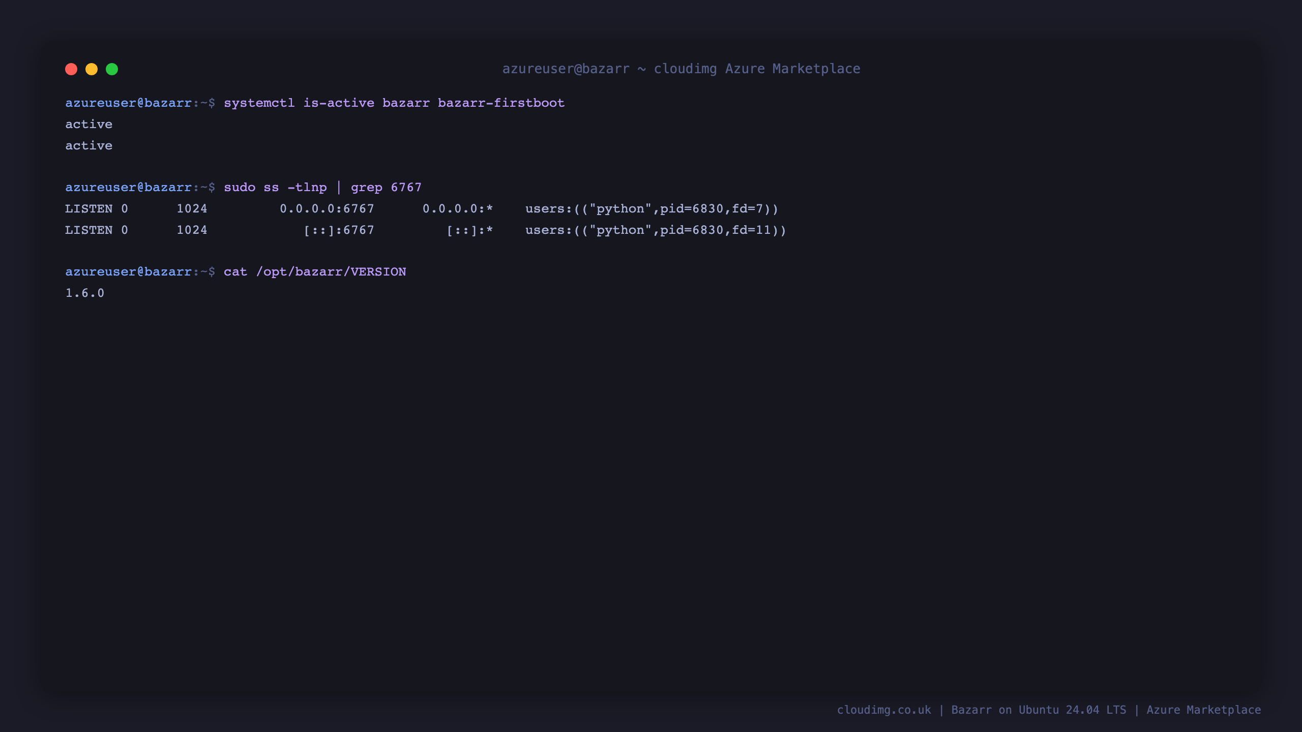The height and width of the screenshot is (732, 1302).
Task: Click the first 'active' output line
Action: [89, 124]
